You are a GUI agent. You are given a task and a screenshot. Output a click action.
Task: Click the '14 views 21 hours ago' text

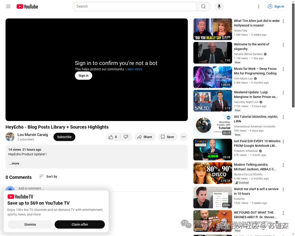pos(25,150)
